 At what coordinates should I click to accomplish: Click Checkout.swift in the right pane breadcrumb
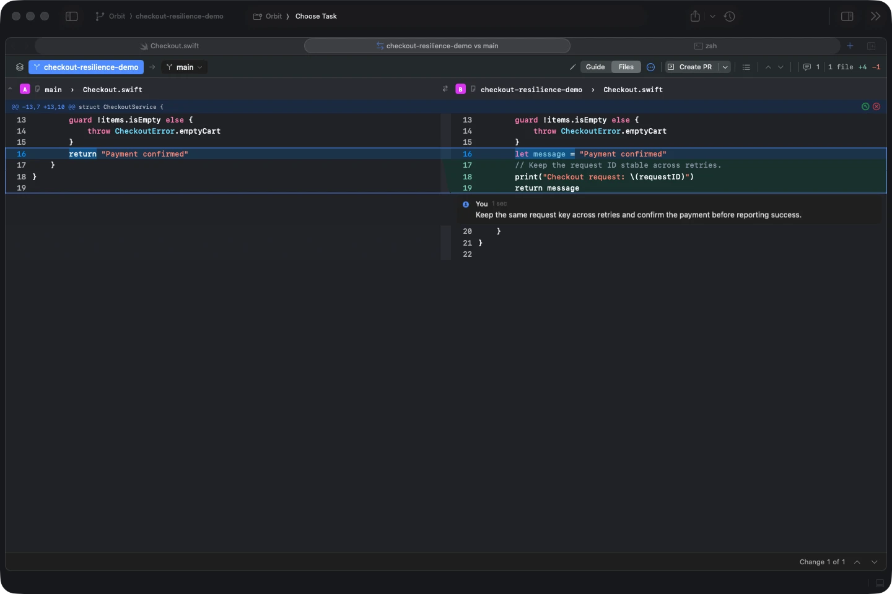tap(633, 90)
